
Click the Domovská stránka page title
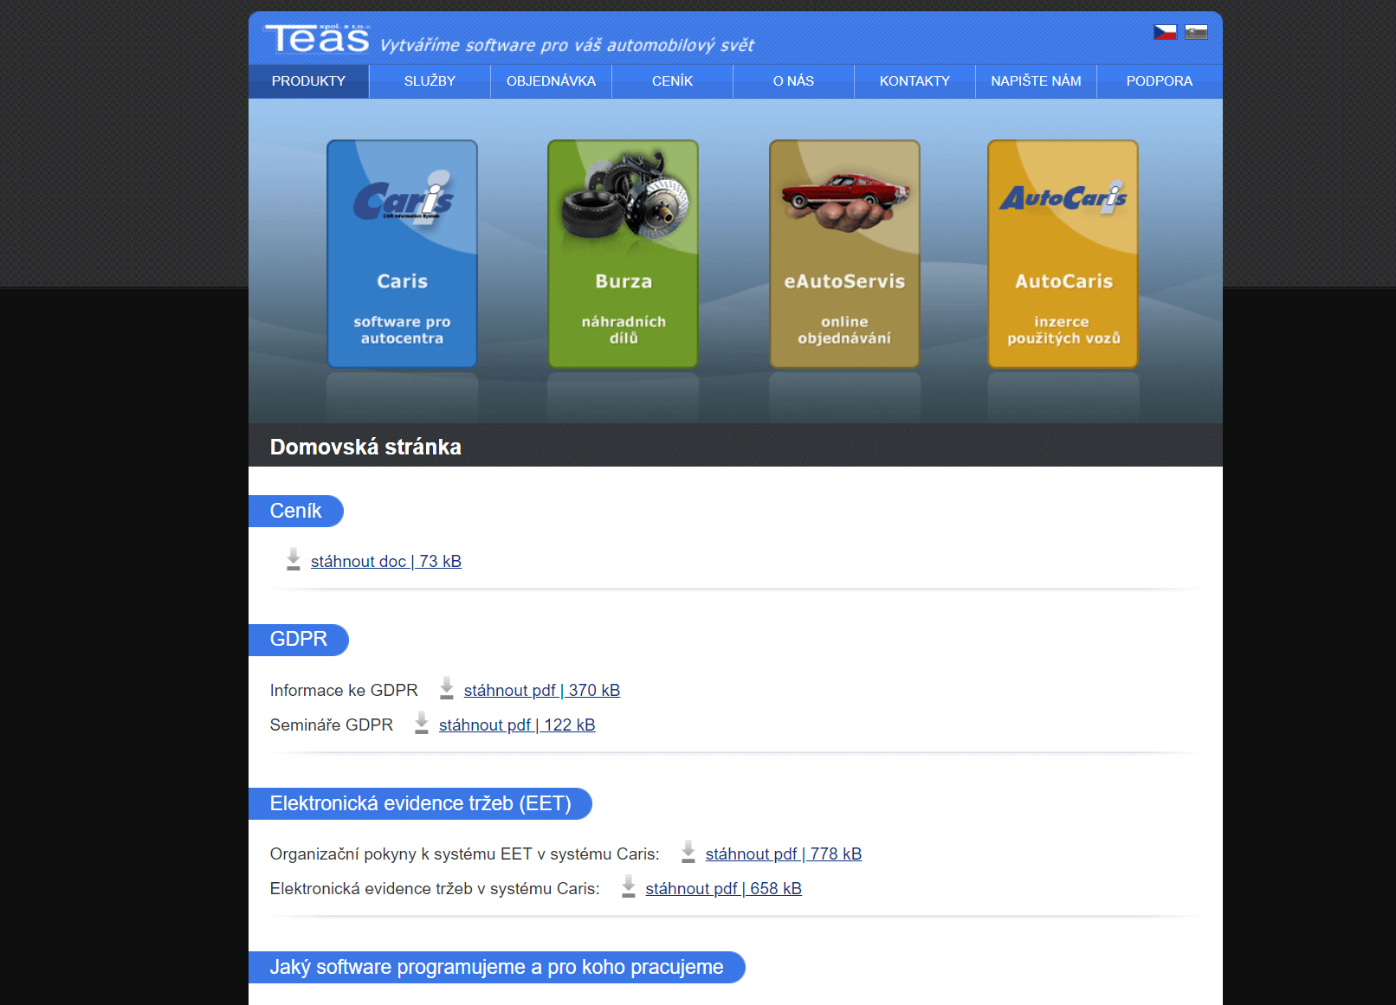pyautogui.click(x=365, y=447)
